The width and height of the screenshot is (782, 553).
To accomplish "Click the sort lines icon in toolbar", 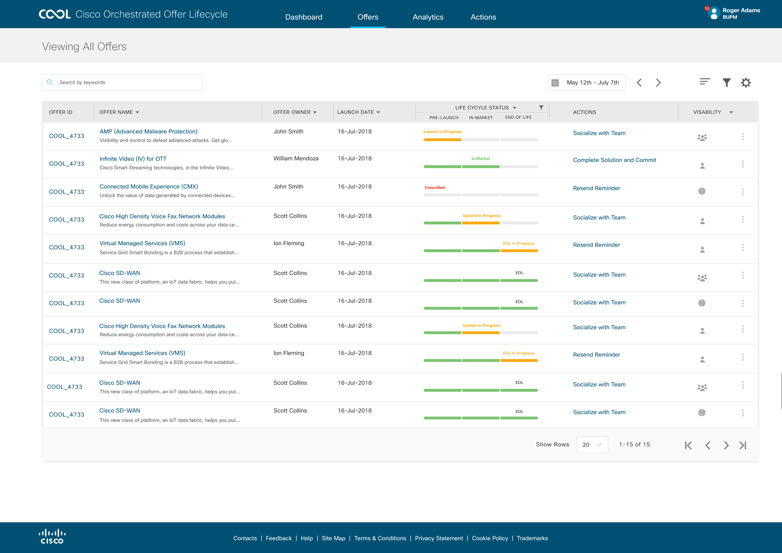I will tap(705, 81).
